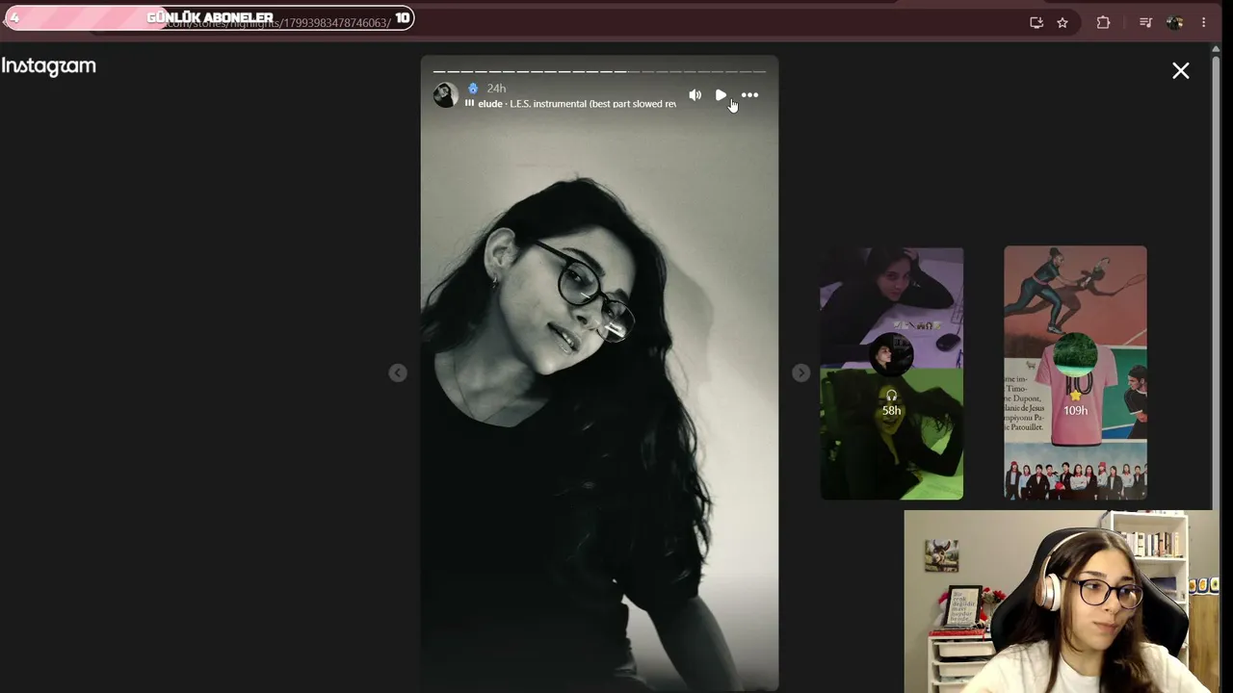This screenshot has height=693, width=1233.
Task: Advance to the next story with the right arrow
Action: (800, 372)
